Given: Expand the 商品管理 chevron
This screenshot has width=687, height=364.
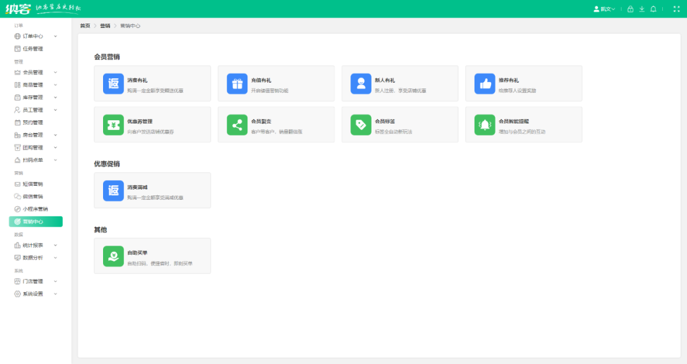Looking at the screenshot, I should coord(55,85).
